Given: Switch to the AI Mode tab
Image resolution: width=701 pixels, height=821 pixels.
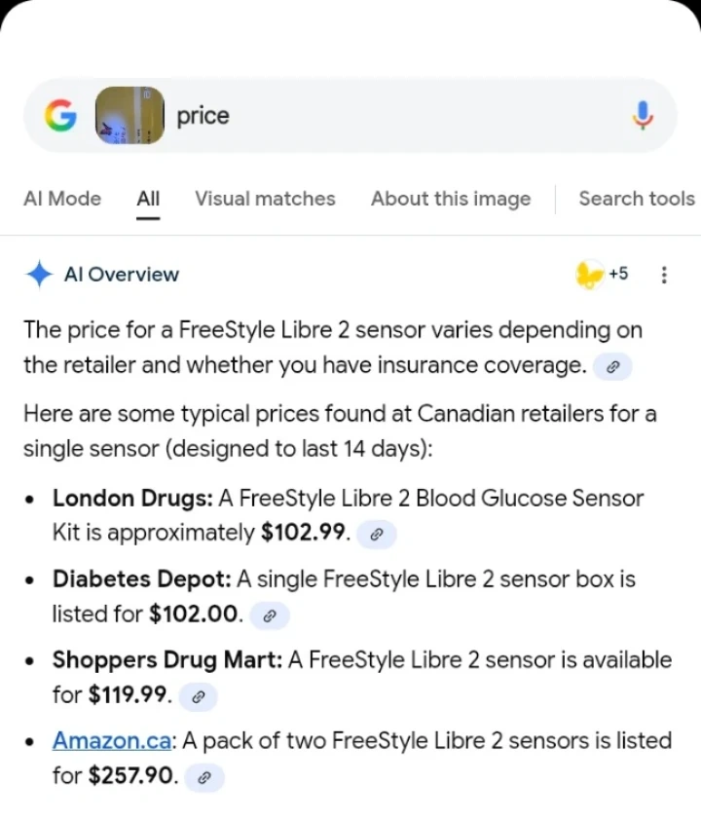Looking at the screenshot, I should (62, 199).
